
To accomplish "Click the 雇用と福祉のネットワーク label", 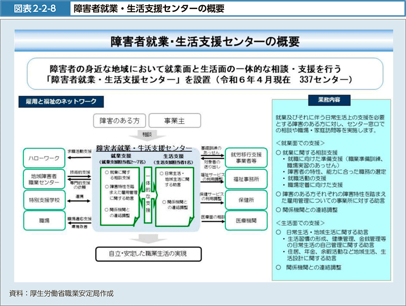I will point(61,102).
